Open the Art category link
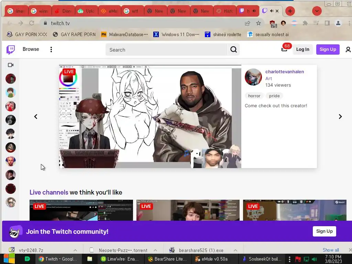 coord(268,78)
